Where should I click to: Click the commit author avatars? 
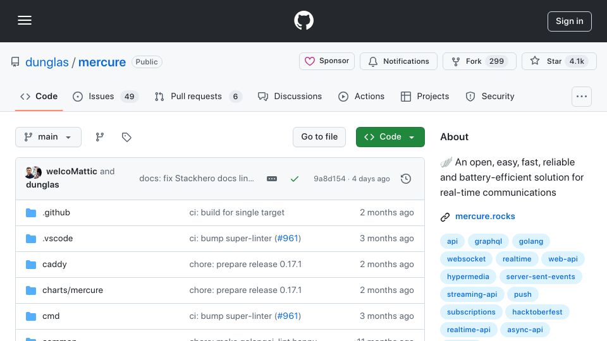coord(34,172)
